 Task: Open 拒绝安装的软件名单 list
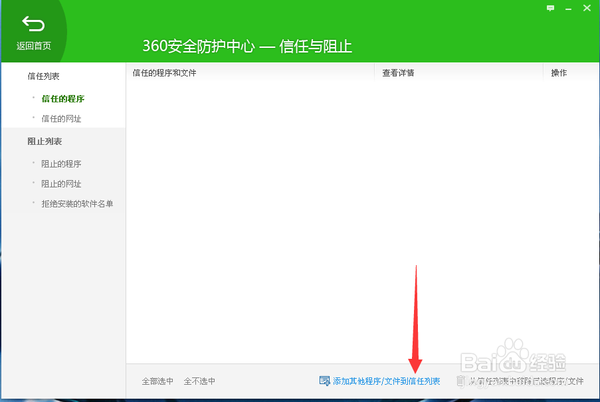[x=77, y=203]
